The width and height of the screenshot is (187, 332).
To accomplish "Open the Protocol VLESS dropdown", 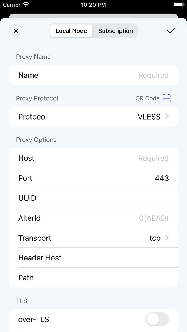I will [149, 117].
